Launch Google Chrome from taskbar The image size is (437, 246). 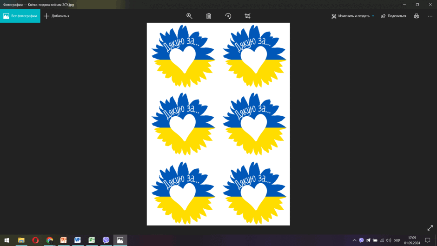pos(50,240)
